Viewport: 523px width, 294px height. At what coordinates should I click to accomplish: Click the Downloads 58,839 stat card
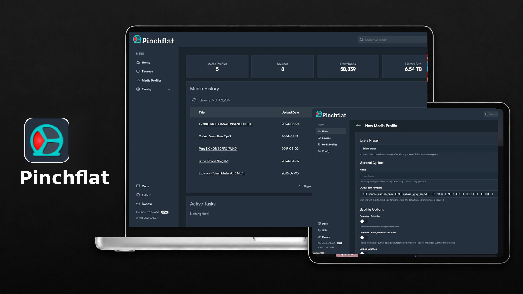tap(348, 67)
